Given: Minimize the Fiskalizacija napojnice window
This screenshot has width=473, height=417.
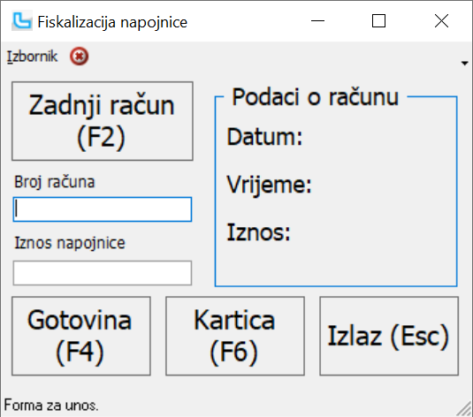Looking at the screenshot, I should tap(317, 21).
